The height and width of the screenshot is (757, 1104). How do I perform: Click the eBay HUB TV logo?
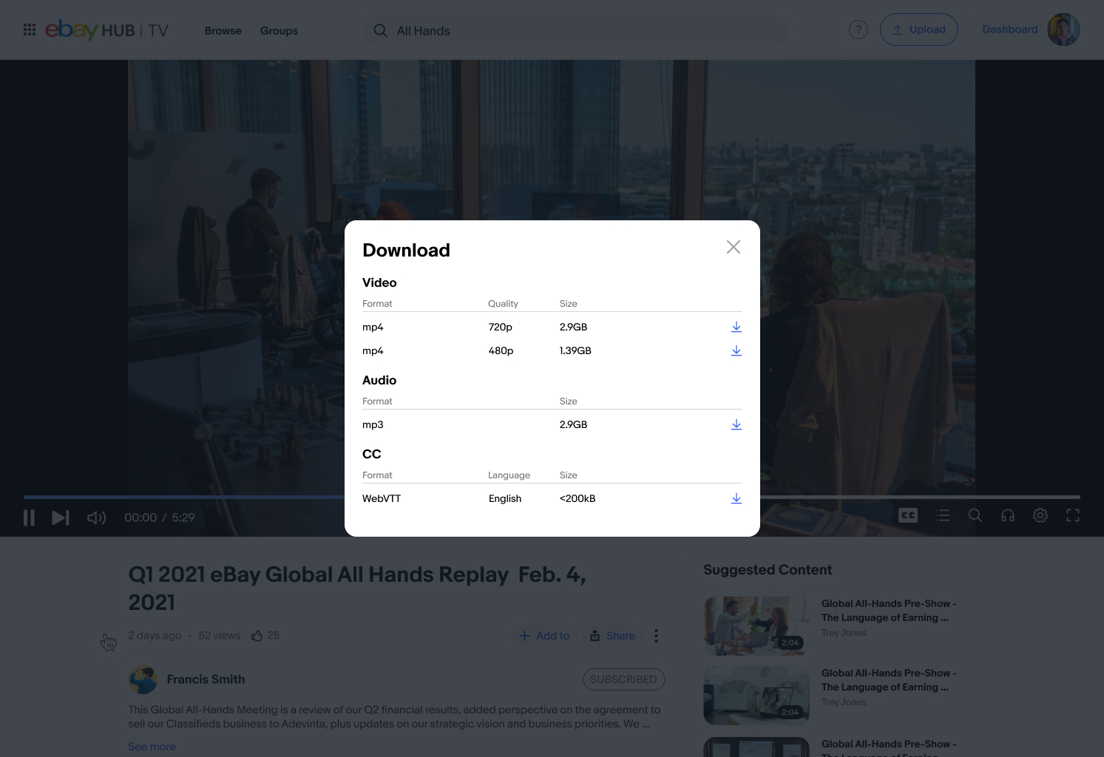pyautogui.click(x=106, y=30)
